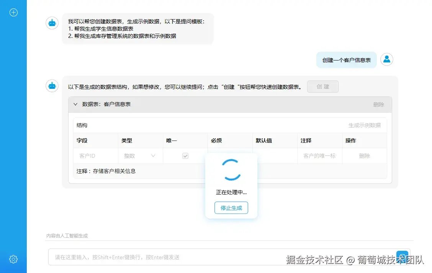Image resolution: width=432 pixels, height=273 pixels.
Task: Click the bot avatar beside table response
Action: [x=52, y=86]
